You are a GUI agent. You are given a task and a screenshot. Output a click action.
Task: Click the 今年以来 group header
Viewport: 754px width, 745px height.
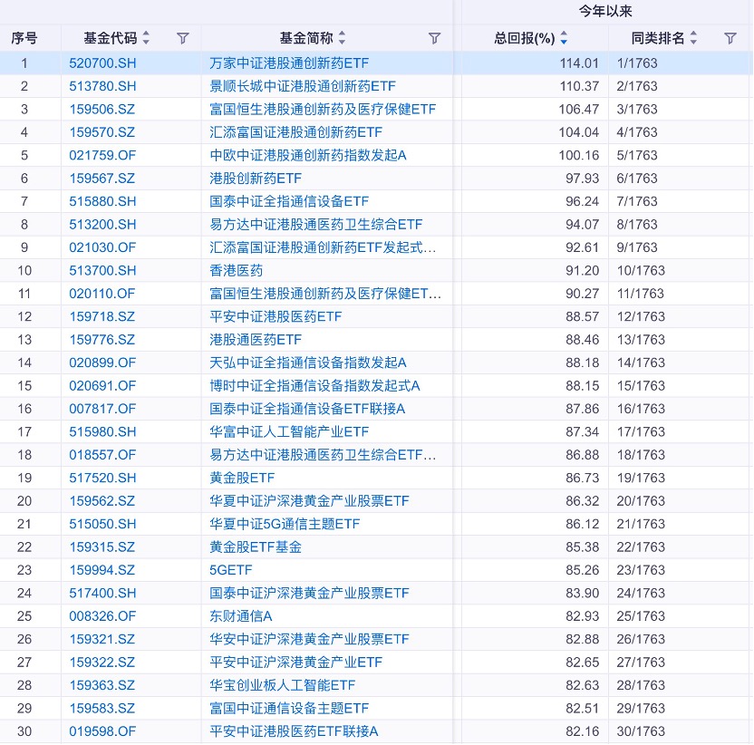[605, 12]
